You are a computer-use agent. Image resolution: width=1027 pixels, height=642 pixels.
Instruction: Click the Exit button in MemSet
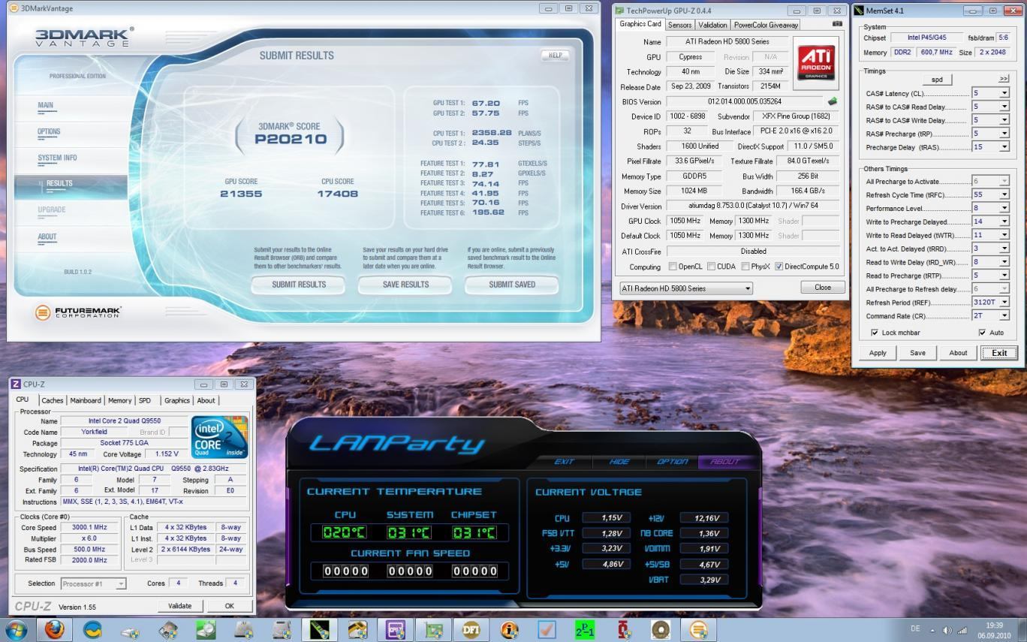point(999,353)
